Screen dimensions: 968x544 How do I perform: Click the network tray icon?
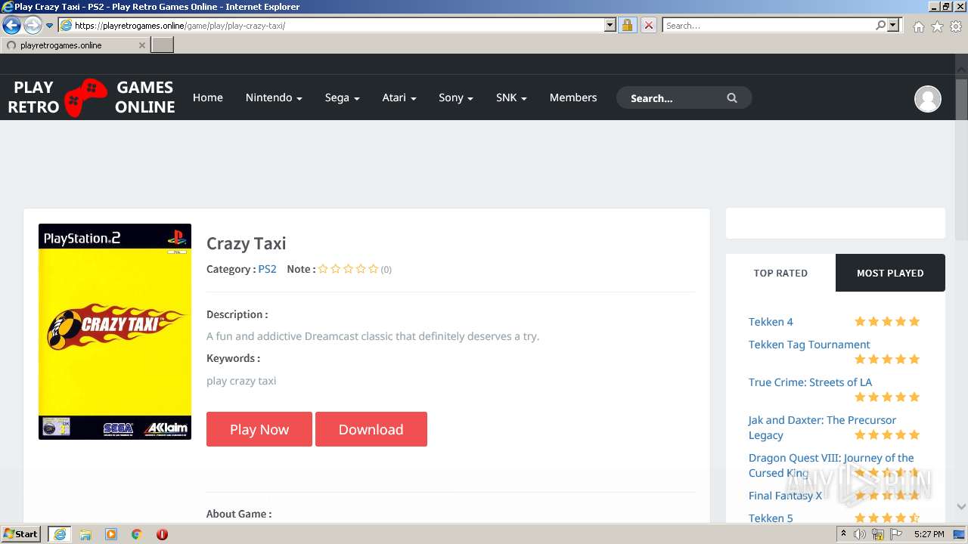click(x=878, y=534)
